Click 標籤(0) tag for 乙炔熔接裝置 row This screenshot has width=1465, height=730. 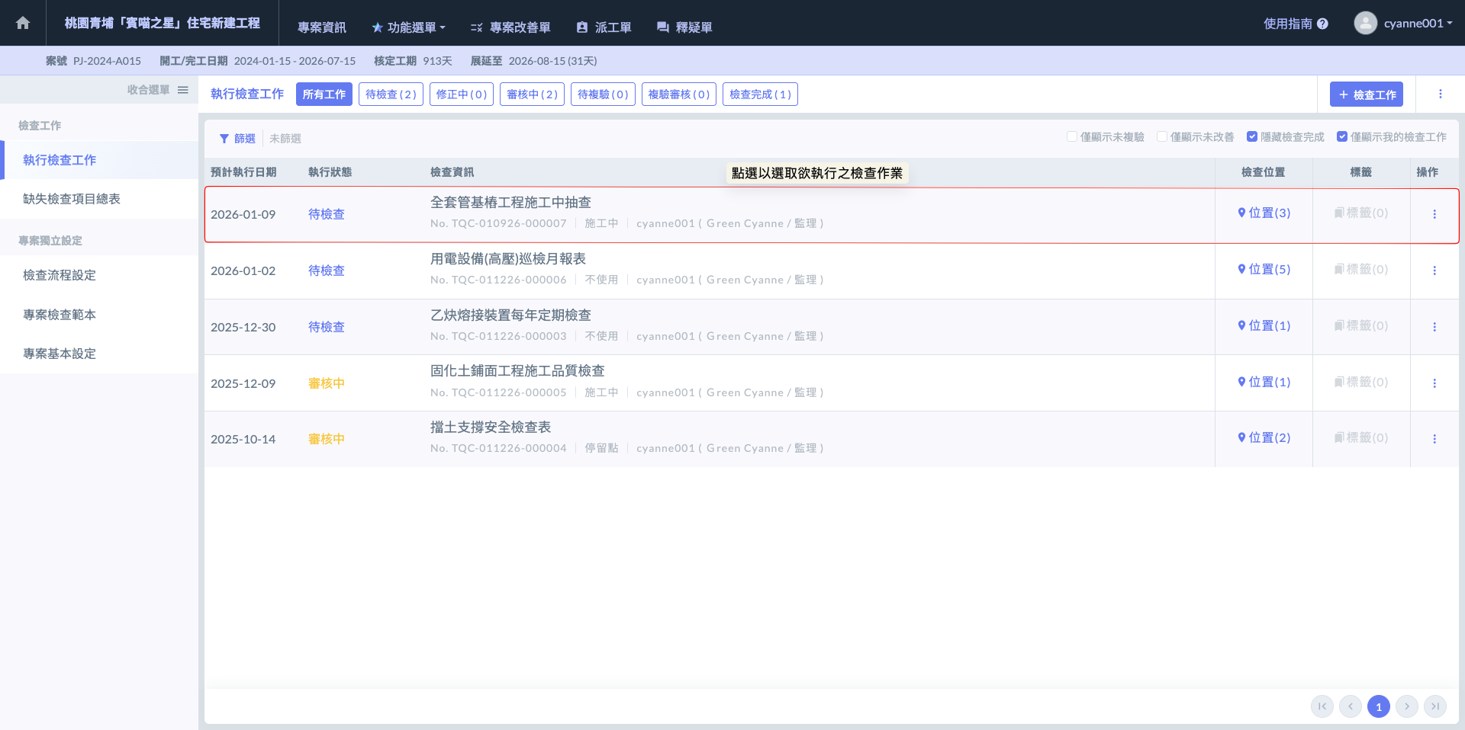[x=1360, y=325]
